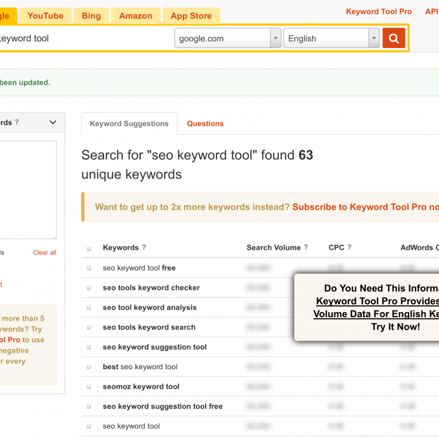Image resolution: width=439 pixels, height=439 pixels.
Task: Open Keyword Tool Pro link in header
Action: pyautogui.click(x=379, y=11)
